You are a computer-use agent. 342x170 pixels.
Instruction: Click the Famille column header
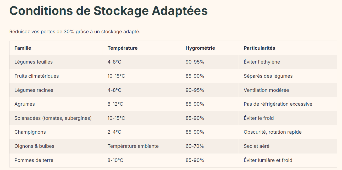23,48
